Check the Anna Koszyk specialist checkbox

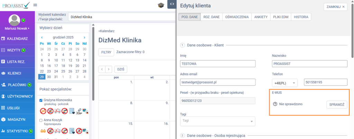point(41,120)
